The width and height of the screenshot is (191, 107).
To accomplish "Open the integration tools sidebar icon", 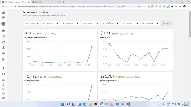I will [x=4, y=42].
